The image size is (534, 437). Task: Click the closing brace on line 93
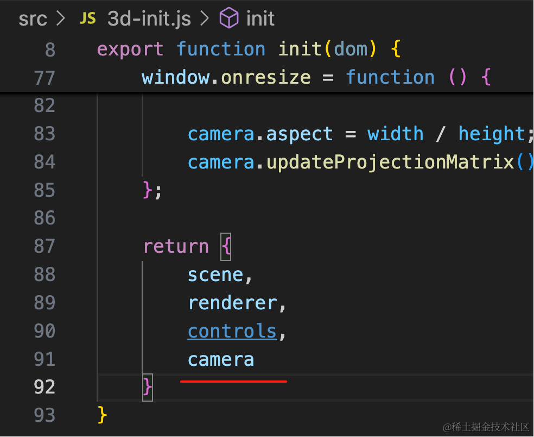(x=102, y=415)
